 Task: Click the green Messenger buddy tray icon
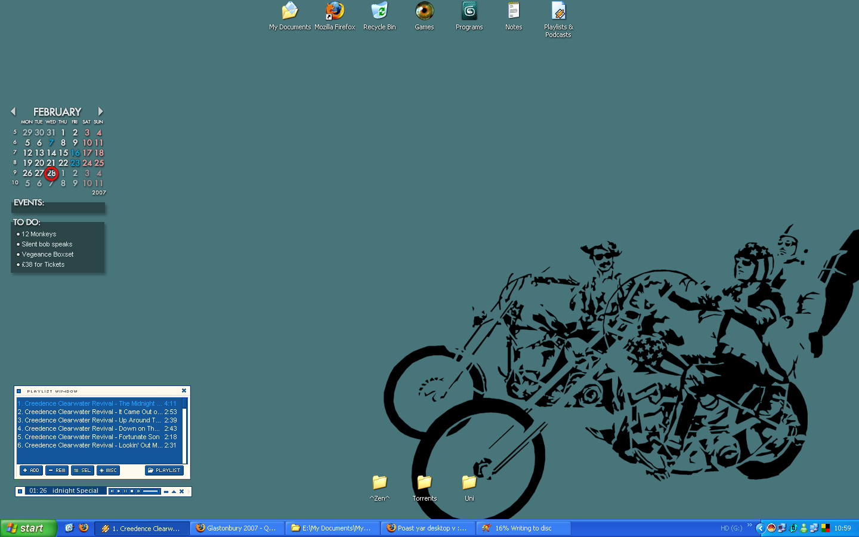pos(804,528)
